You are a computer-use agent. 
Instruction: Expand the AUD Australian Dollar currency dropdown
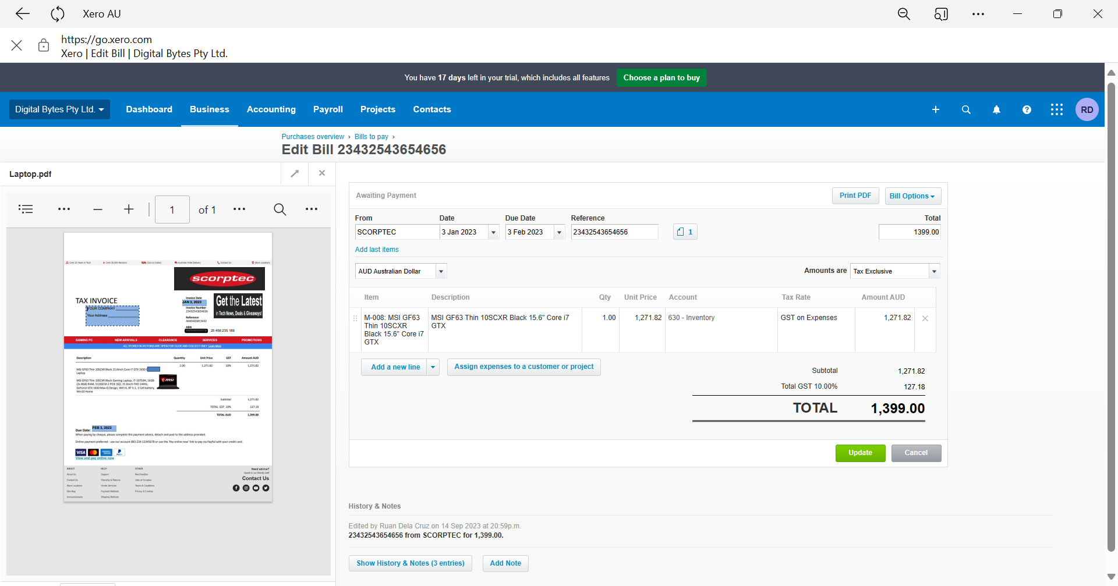tap(441, 271)
